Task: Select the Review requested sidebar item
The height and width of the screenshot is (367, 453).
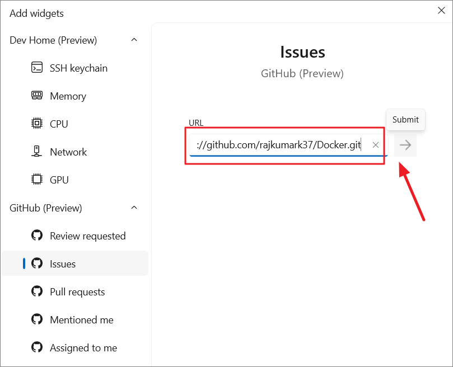Action: [88, 236]
